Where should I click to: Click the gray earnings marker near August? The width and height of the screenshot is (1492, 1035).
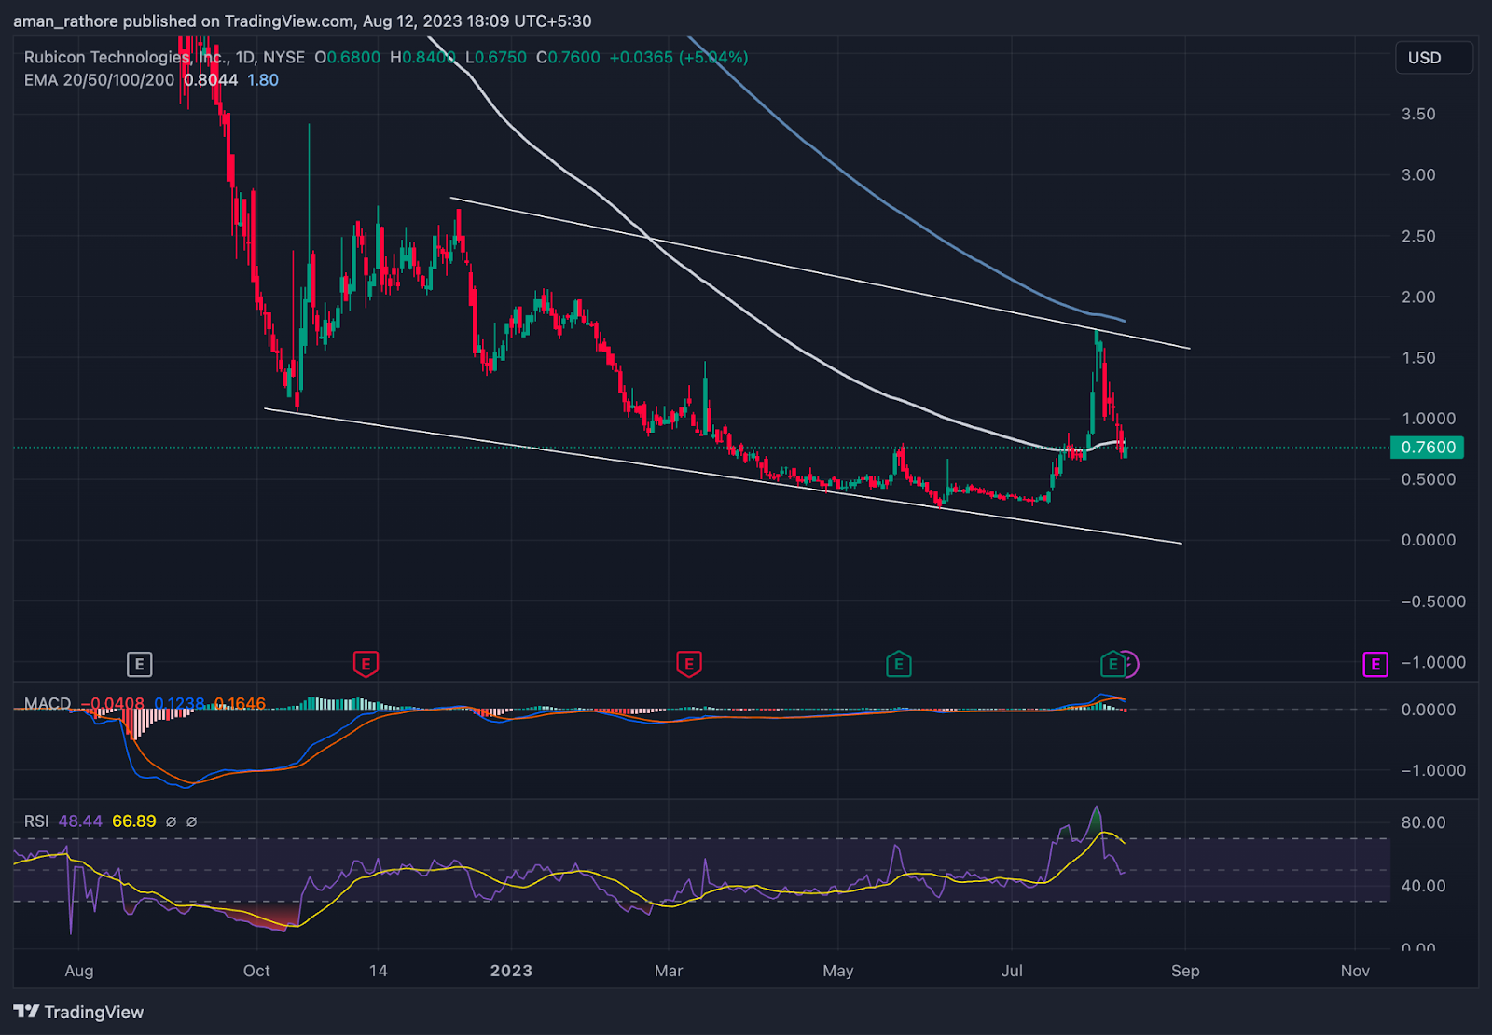(139, 665)
